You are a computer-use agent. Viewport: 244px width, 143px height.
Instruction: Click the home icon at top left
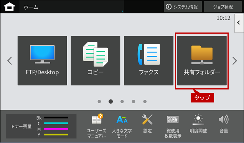[x=10, y=7]
